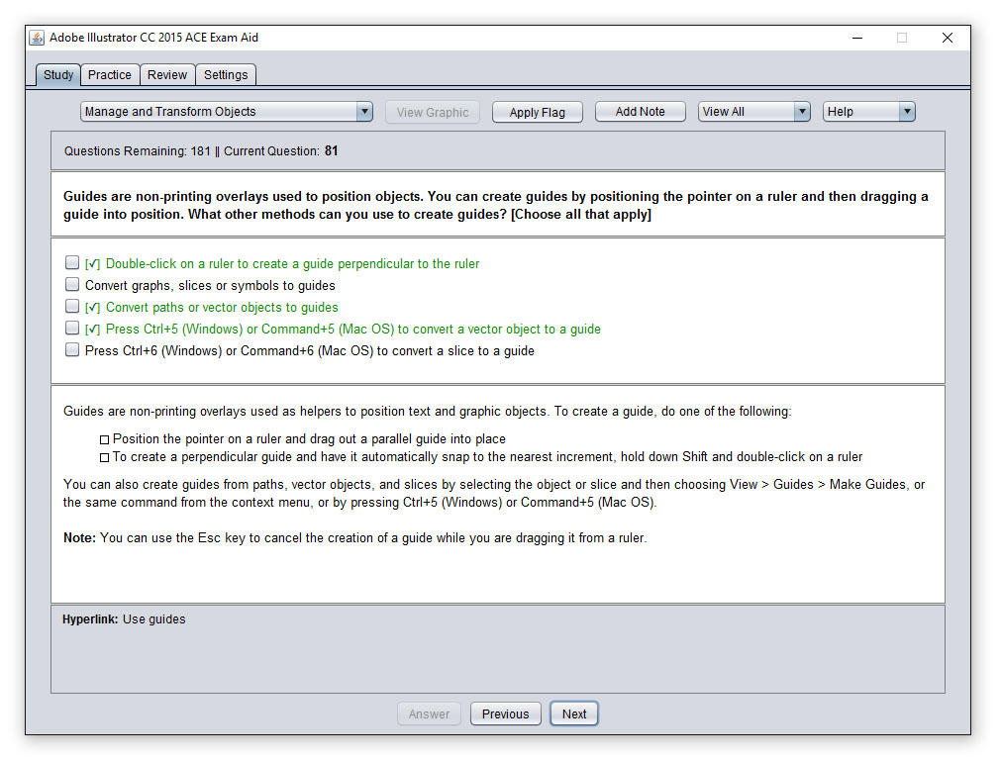The height and width of the screenshot is (760, 1001).
Task: Switch to the Review tab
Action: tap(167, 74)
